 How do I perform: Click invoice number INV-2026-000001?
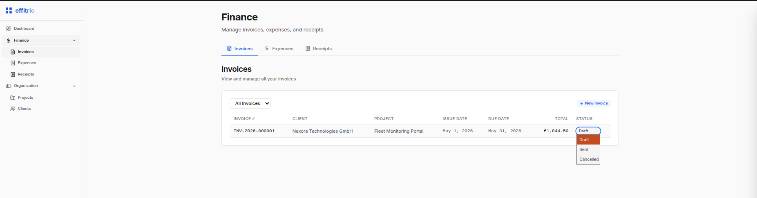click(254, 131)
